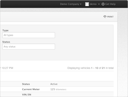Click the printer icon
Image resolution: width=128 pixels, height=97 pixels.
105,17
